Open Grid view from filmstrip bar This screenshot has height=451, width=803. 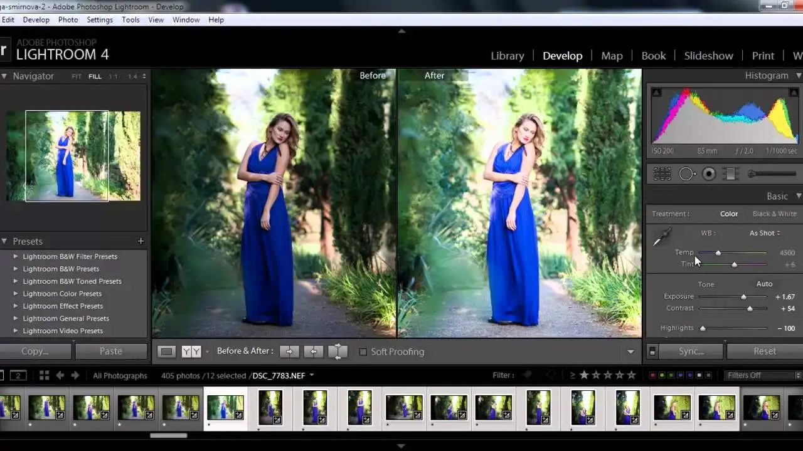click(x=44, y=375)
